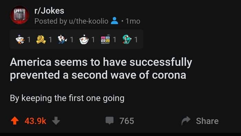Screen dimensions: 241x136
Task: Tap the share arrow icon
Action: 186,121
